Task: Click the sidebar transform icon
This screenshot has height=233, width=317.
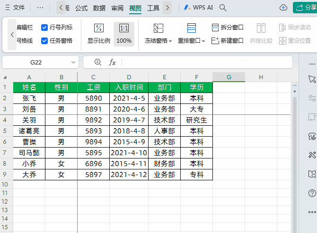Action: pos(312,117)
